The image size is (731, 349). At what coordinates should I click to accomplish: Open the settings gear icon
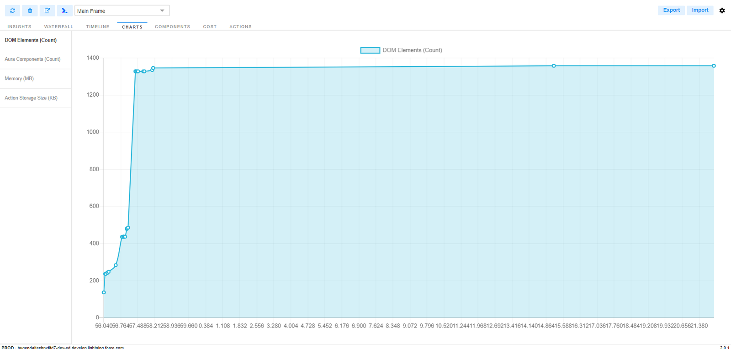click(722, 10)
